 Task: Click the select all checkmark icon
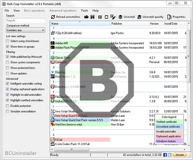point(100,17)
